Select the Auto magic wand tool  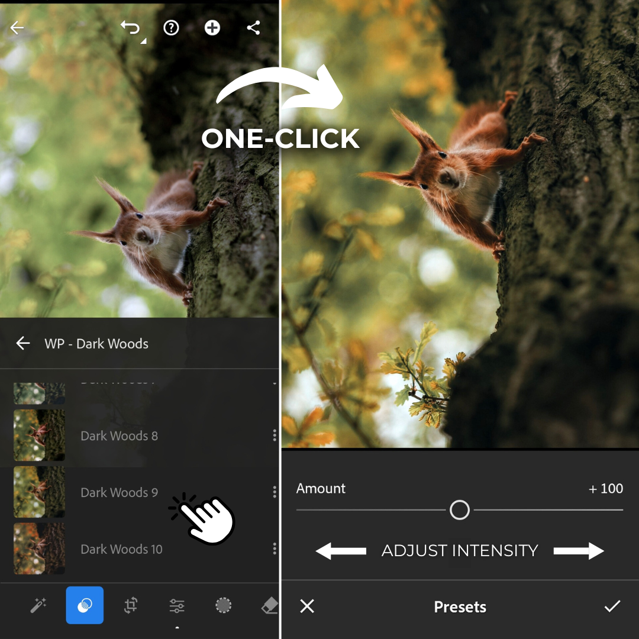click(38, 605)
